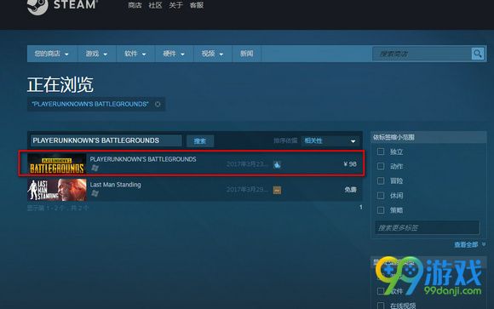The image size is (494, 309).
Task: Open 商店 in top header menu
Action: (135, 5)
